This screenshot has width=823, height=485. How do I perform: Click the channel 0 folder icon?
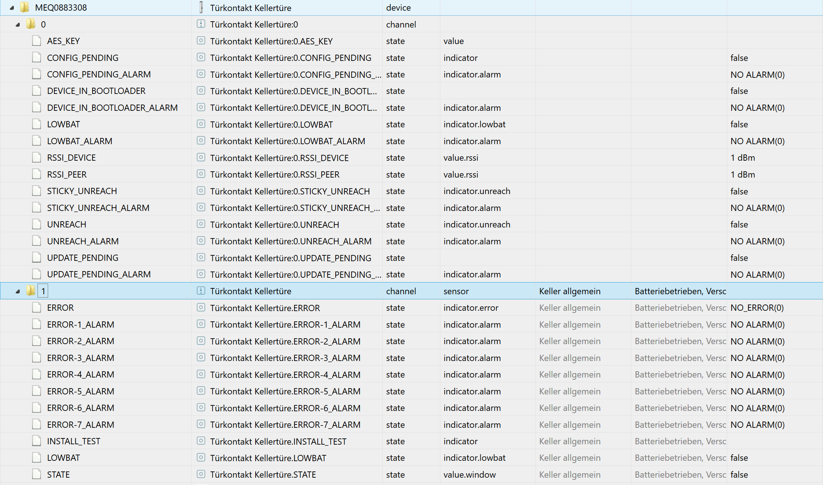point(31,24)
